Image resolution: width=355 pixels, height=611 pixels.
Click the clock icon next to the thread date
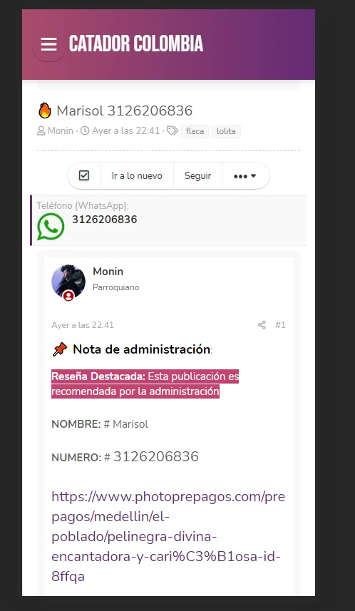click(85, 131)
